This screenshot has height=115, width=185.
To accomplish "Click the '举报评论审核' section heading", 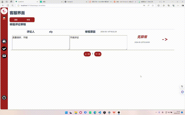I will pos(18,24).
